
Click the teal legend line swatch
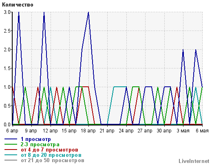[x=11, y=155]
